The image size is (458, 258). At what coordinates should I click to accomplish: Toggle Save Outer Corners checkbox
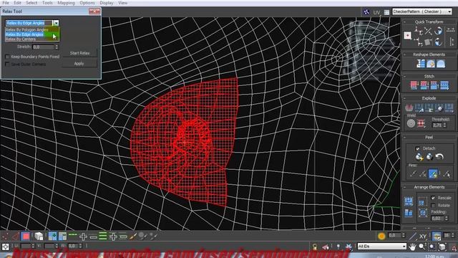(x=7, y=64)
